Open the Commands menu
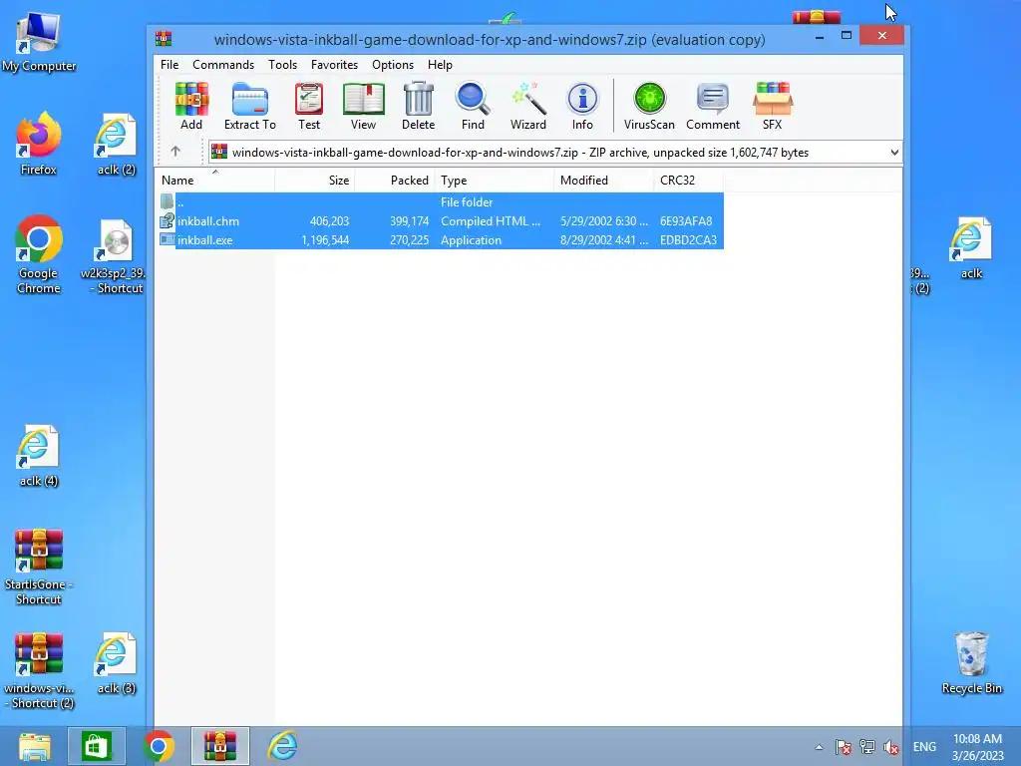The image size is (1021, 766). pos(223,65)
